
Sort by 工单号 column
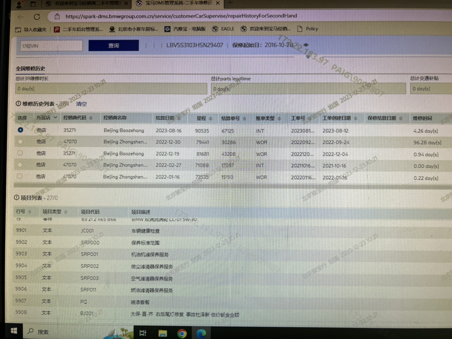(309, 119)
